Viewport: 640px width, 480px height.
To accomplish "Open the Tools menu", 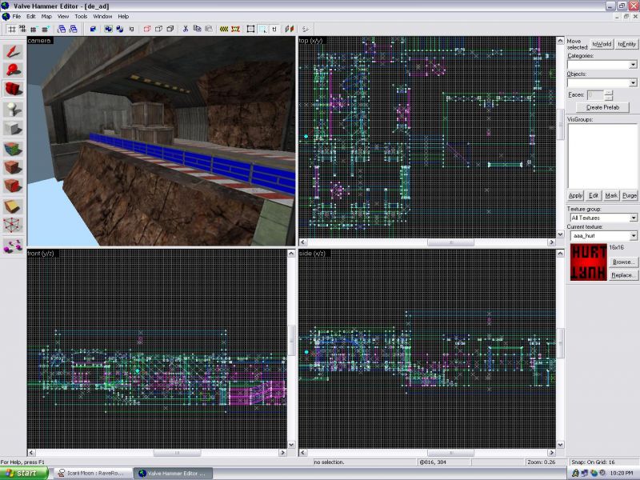I will click(81, 16).
